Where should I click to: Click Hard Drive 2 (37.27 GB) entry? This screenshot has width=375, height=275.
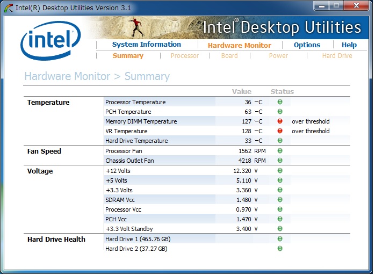pyautogui.click(x=136, y=249)
